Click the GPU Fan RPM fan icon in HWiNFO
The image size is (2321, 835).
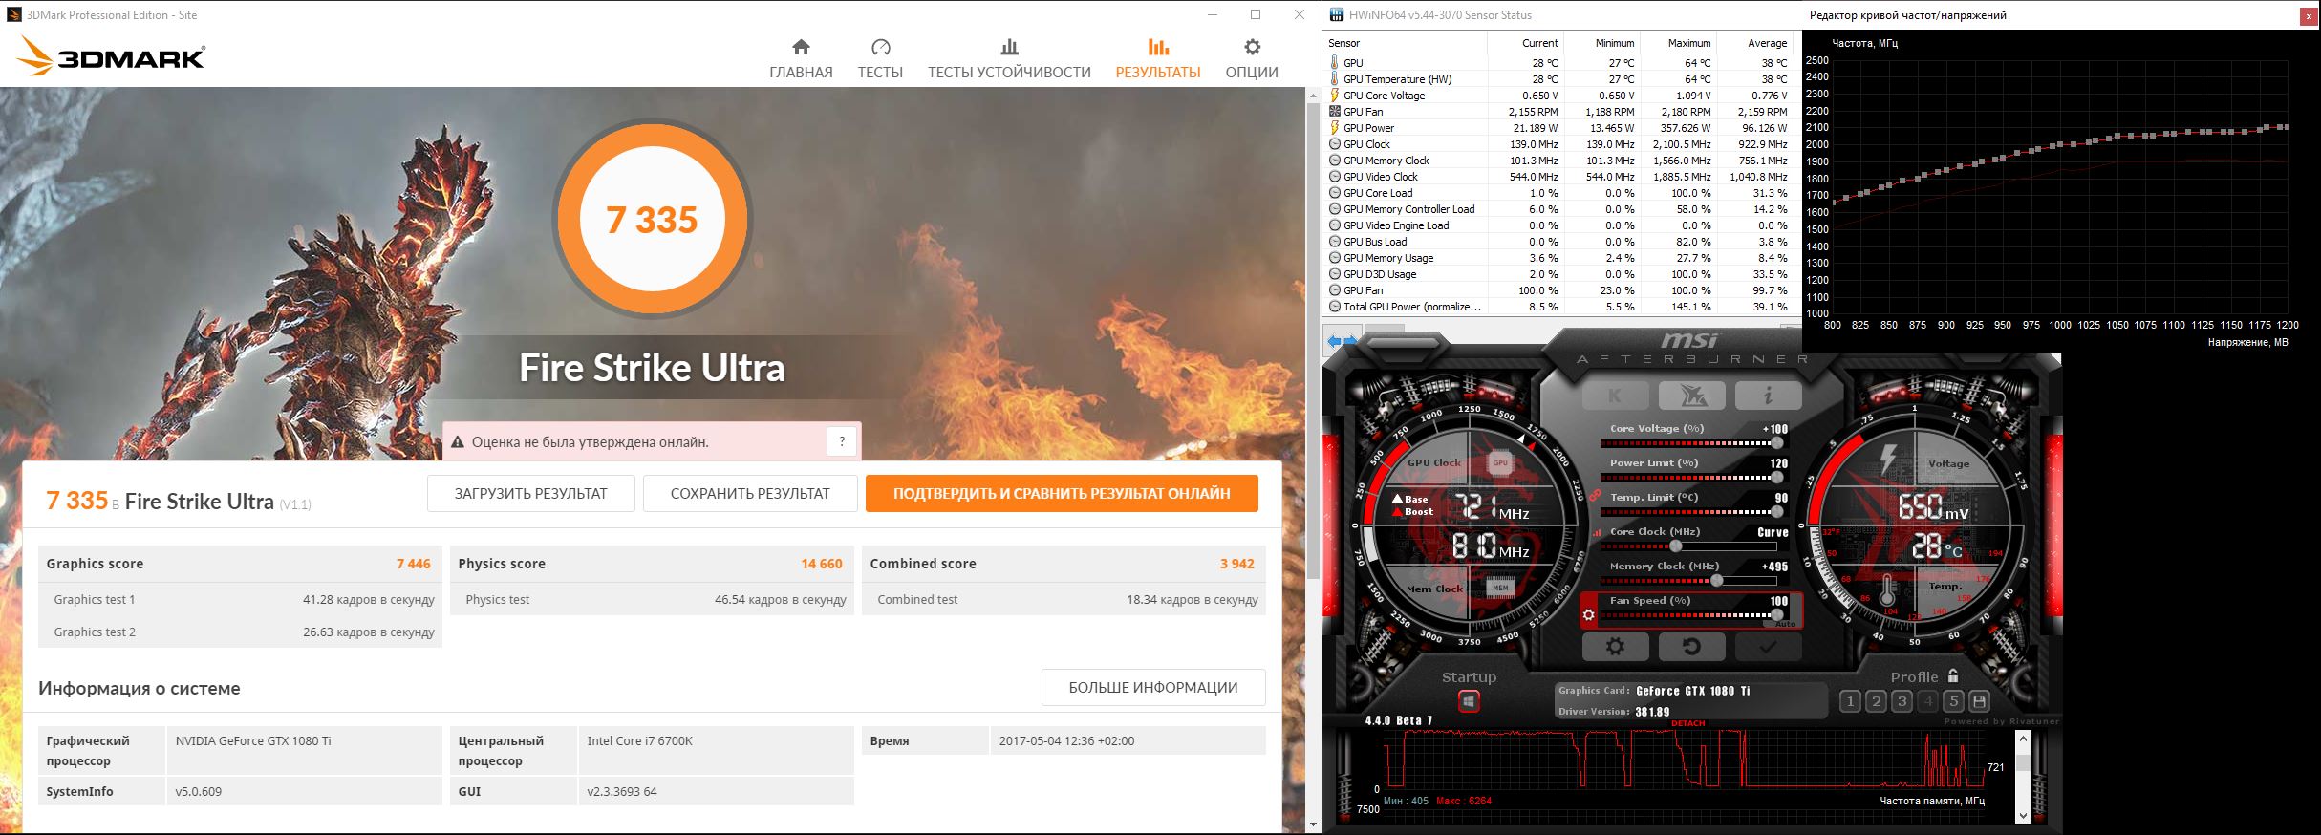pyautogui.click(x=1335, y=112)
